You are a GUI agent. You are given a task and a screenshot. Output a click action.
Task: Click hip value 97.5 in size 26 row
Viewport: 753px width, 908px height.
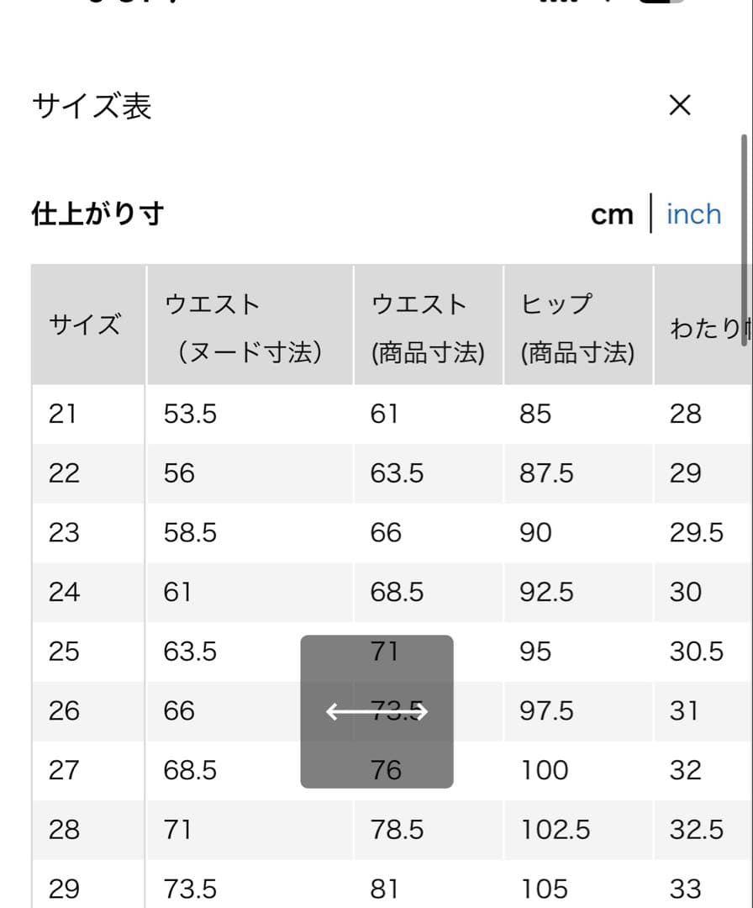(x=546, y=711)
